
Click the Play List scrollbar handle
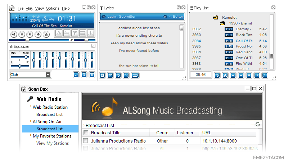point(271,56)
